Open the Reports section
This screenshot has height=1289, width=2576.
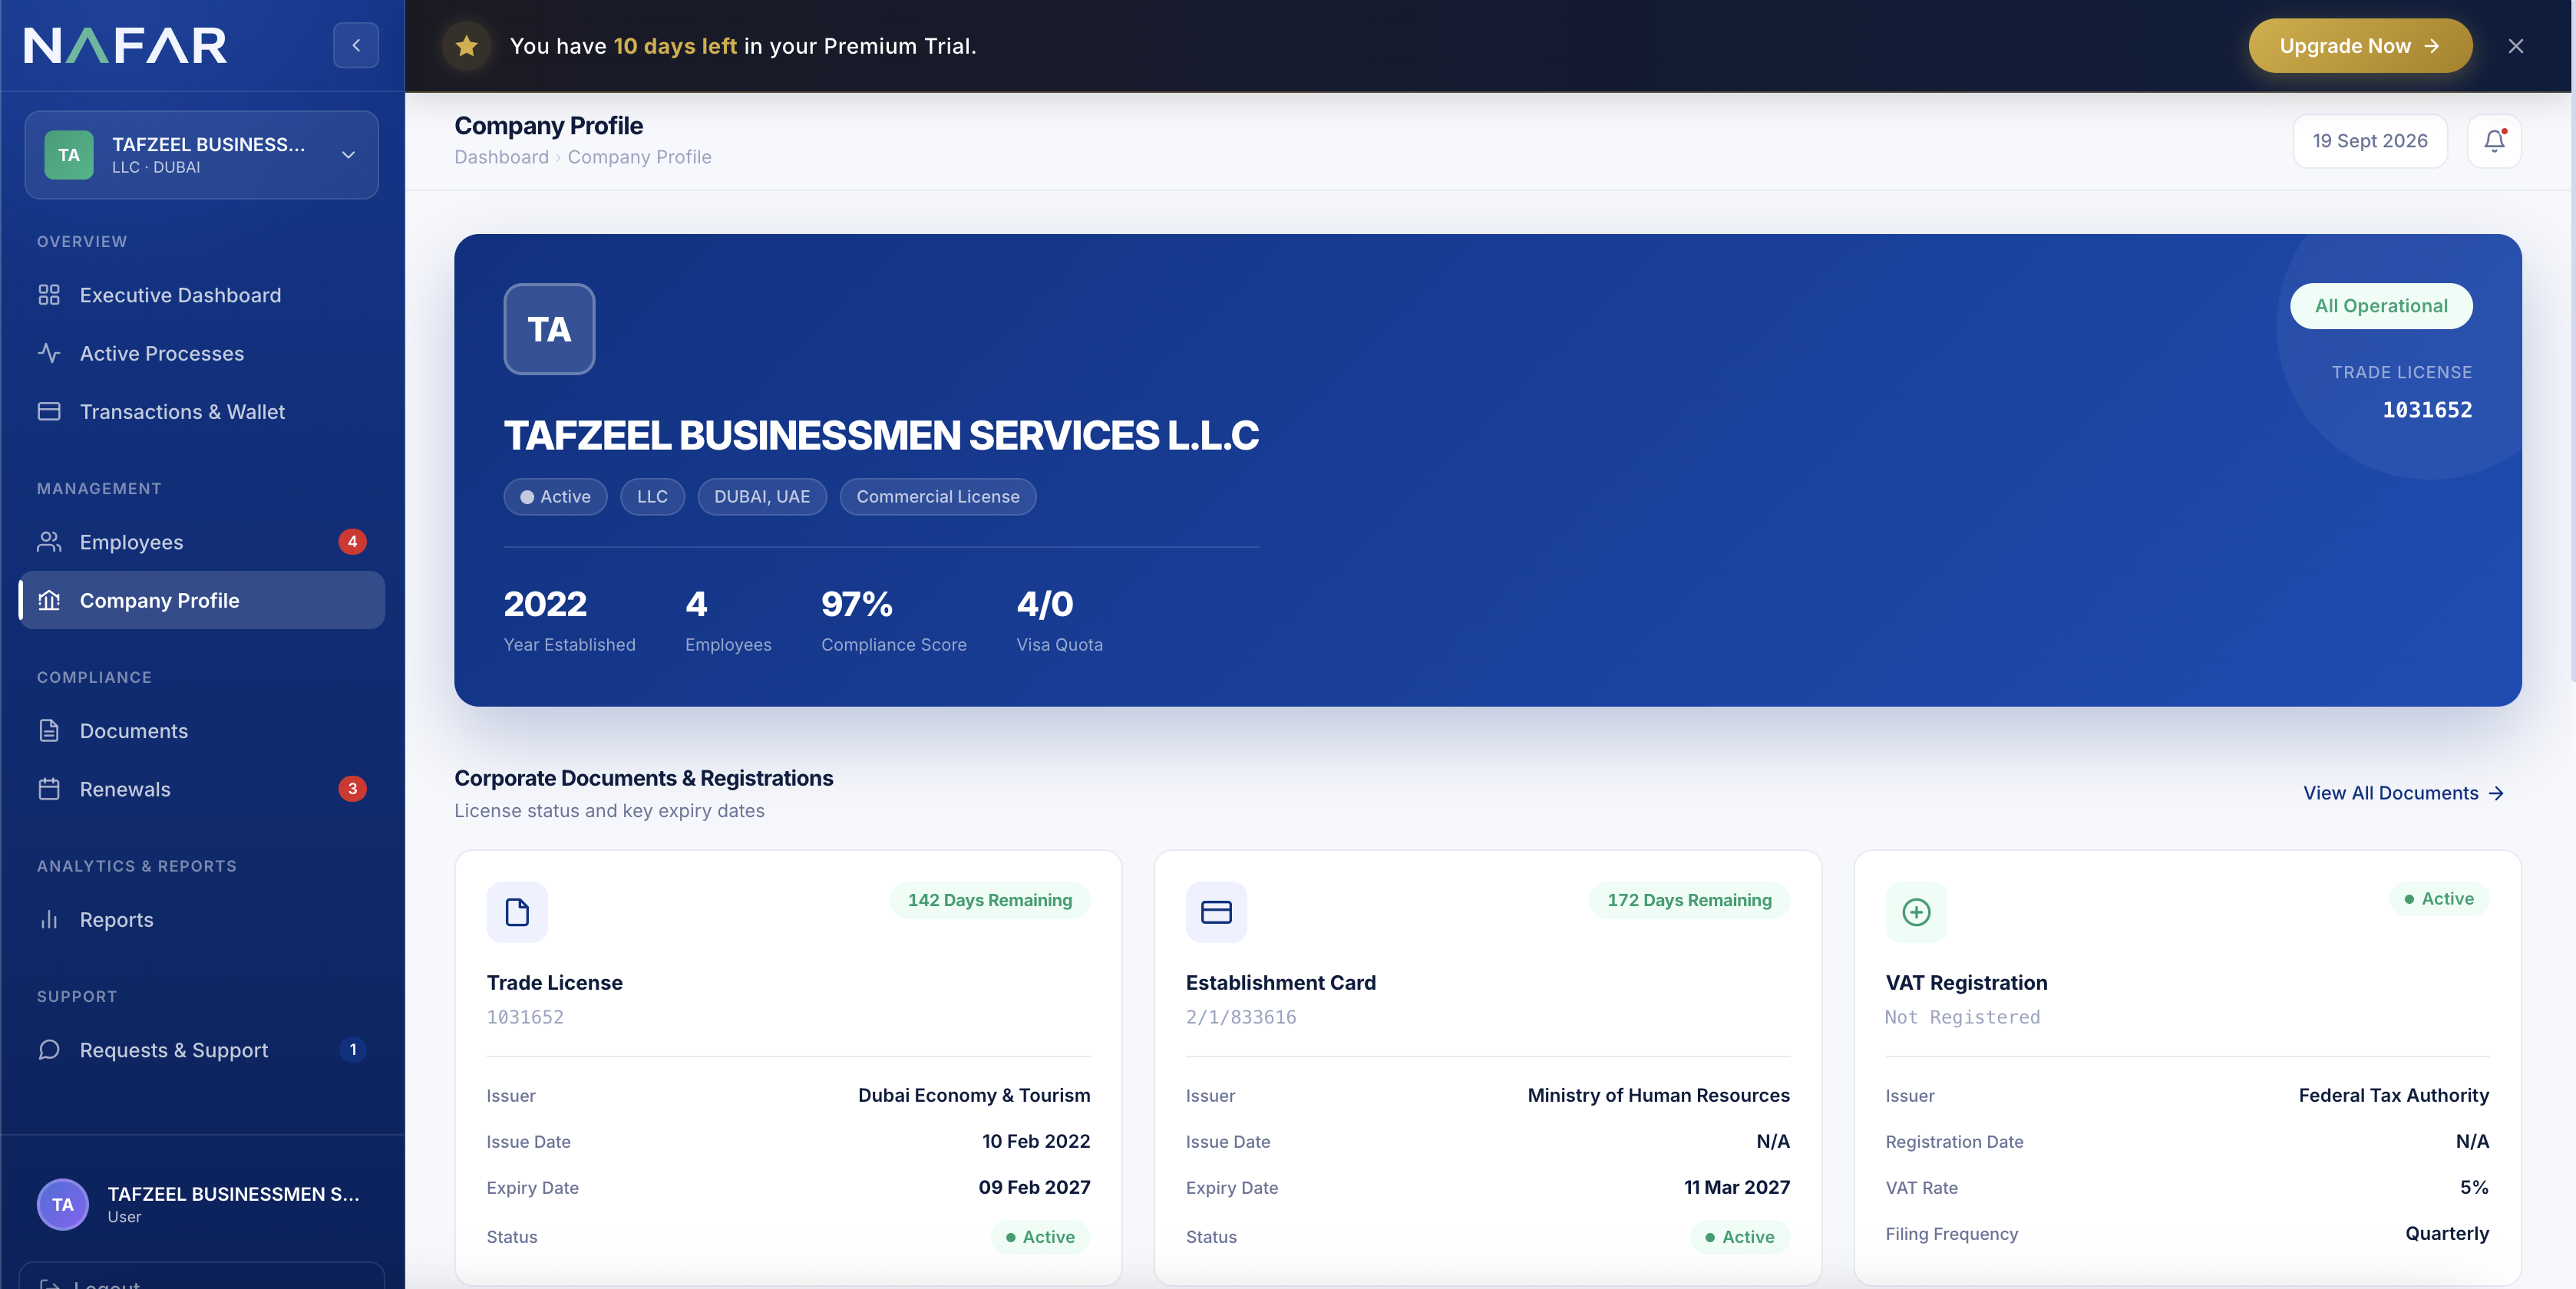point(202,919)
